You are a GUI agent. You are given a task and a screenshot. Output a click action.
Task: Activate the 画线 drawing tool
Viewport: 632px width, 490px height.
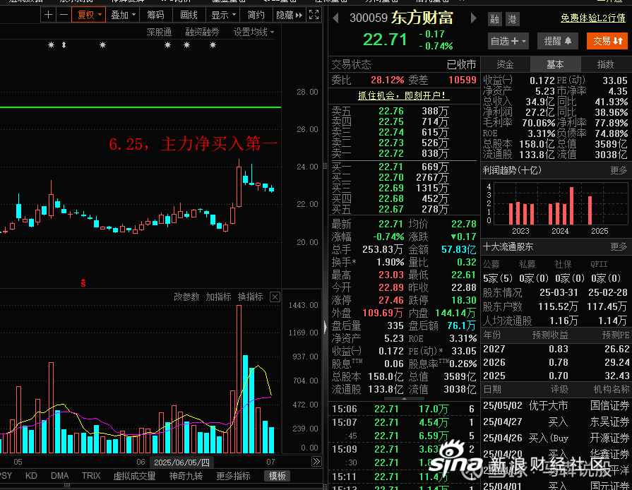[x=189, y=15]
